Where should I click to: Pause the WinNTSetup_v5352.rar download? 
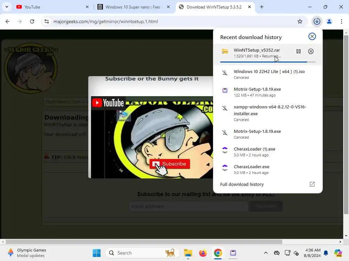[299, 52]
